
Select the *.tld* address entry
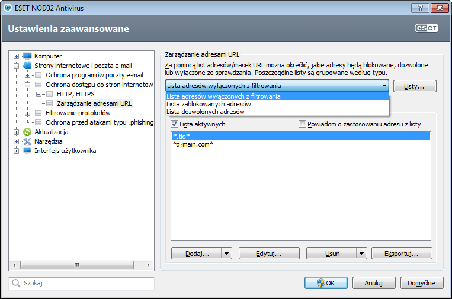pos(301,136)
